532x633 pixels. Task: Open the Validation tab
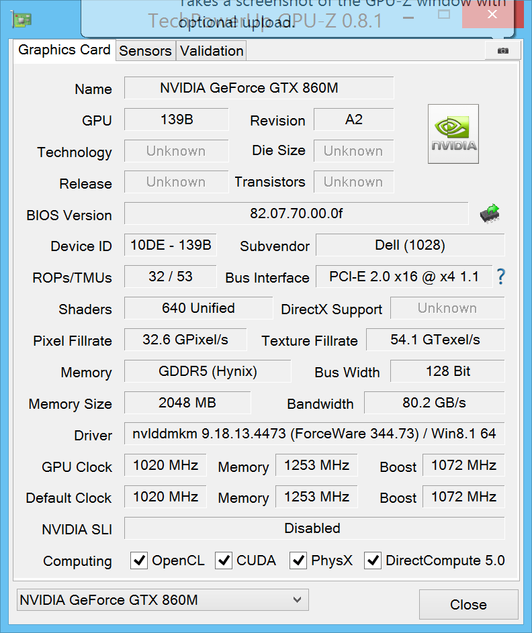(212, 51)
